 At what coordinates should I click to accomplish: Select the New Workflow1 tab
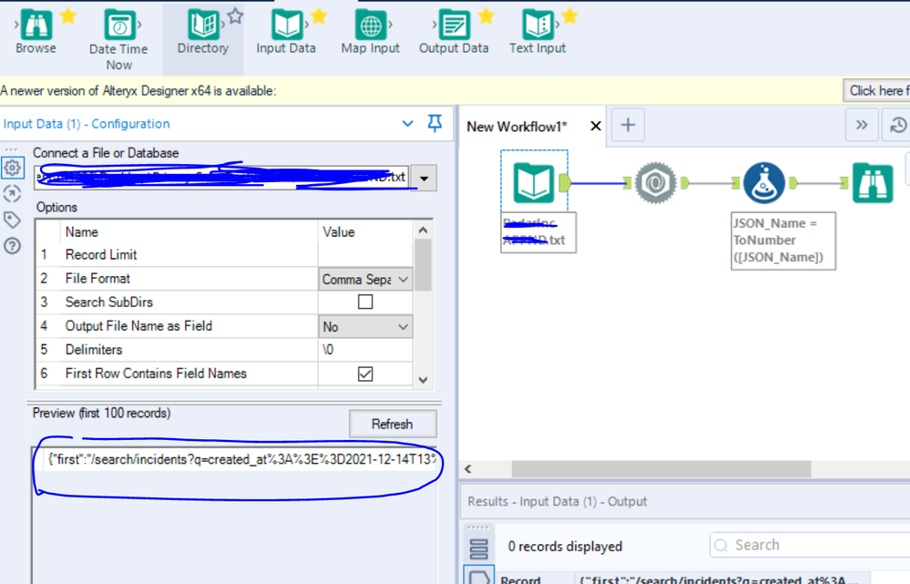point(516,127)
